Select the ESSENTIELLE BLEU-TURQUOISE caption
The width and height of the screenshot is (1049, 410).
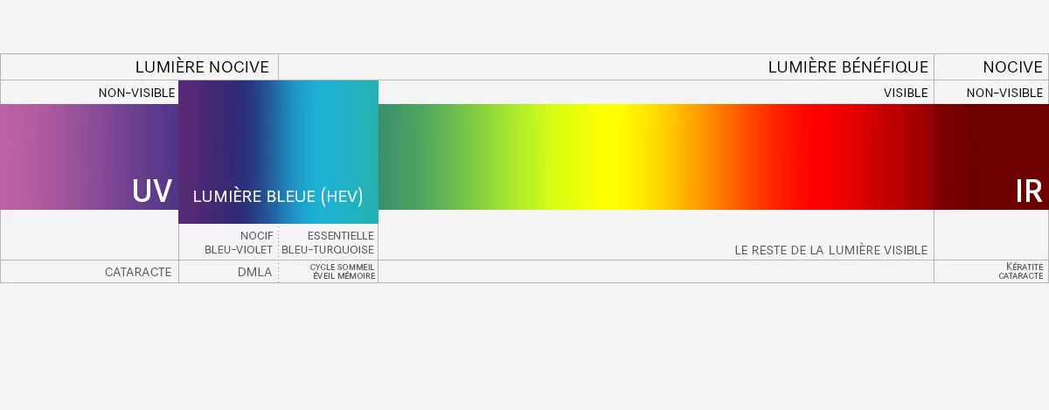[328, 242]
